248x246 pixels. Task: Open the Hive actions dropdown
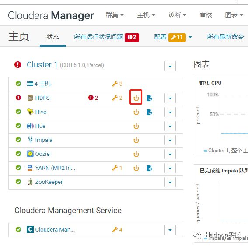170,112
